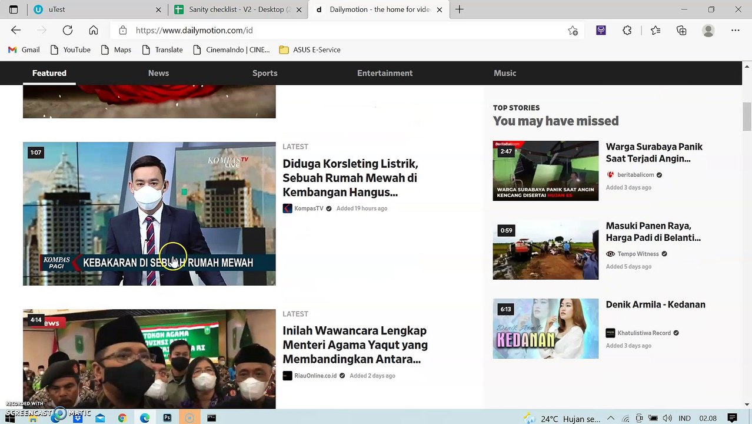This screenshot has height=424, width=752.
Task: View site information lock icon
Action: tap(122, 30)
